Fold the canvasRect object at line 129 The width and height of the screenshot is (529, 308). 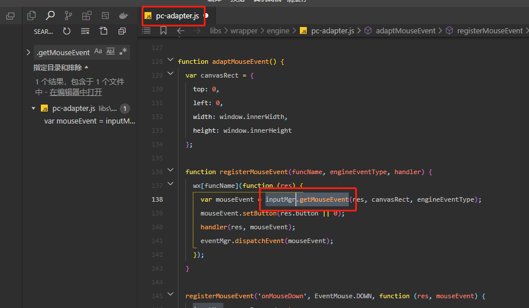(170, 74)
